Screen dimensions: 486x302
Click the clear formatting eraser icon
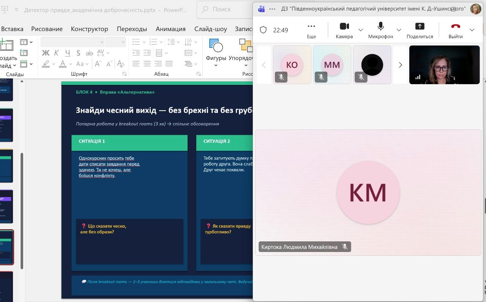(x=120, y=64)
